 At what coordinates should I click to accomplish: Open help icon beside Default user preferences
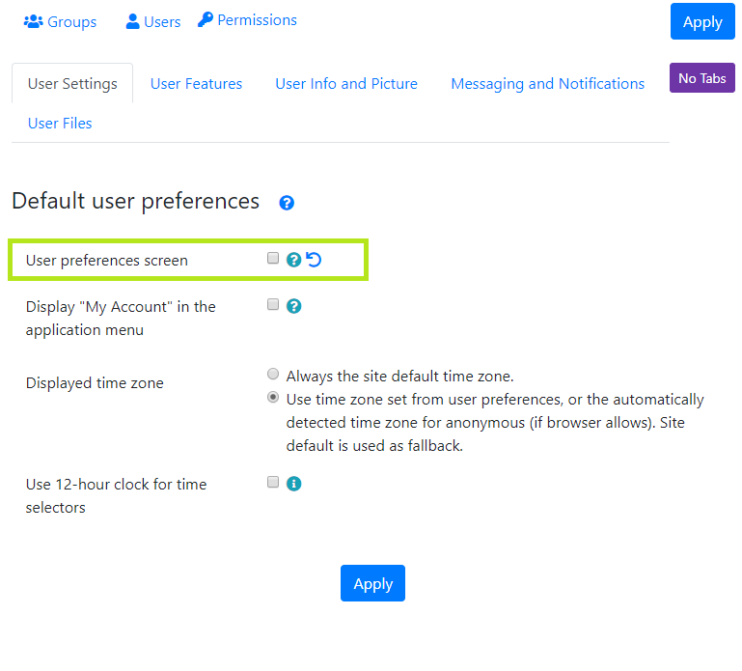287,203
